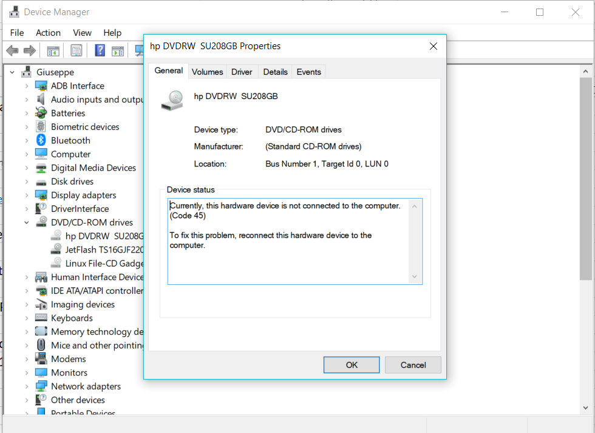595x433 pixels.
Task: Click the Imaging devices camera icon
Action: (41, 304)
